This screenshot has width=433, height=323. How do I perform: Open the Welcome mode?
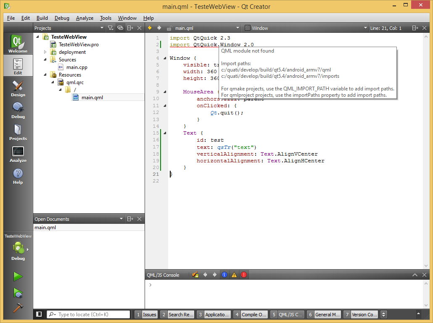pos(18,44)
